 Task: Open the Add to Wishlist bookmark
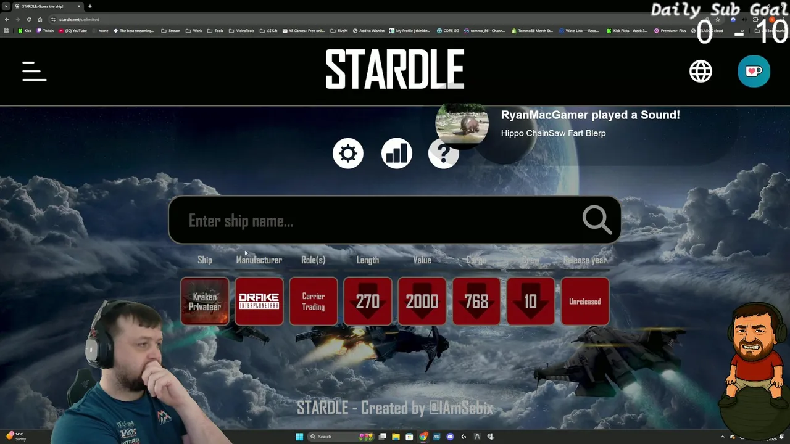coord(368,31)
